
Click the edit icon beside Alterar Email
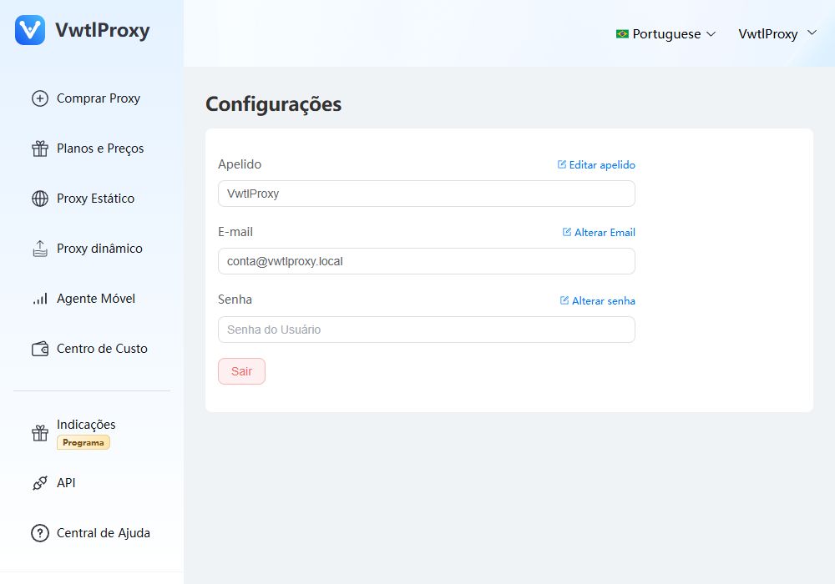pyautogui.click(x=567, y=232)
